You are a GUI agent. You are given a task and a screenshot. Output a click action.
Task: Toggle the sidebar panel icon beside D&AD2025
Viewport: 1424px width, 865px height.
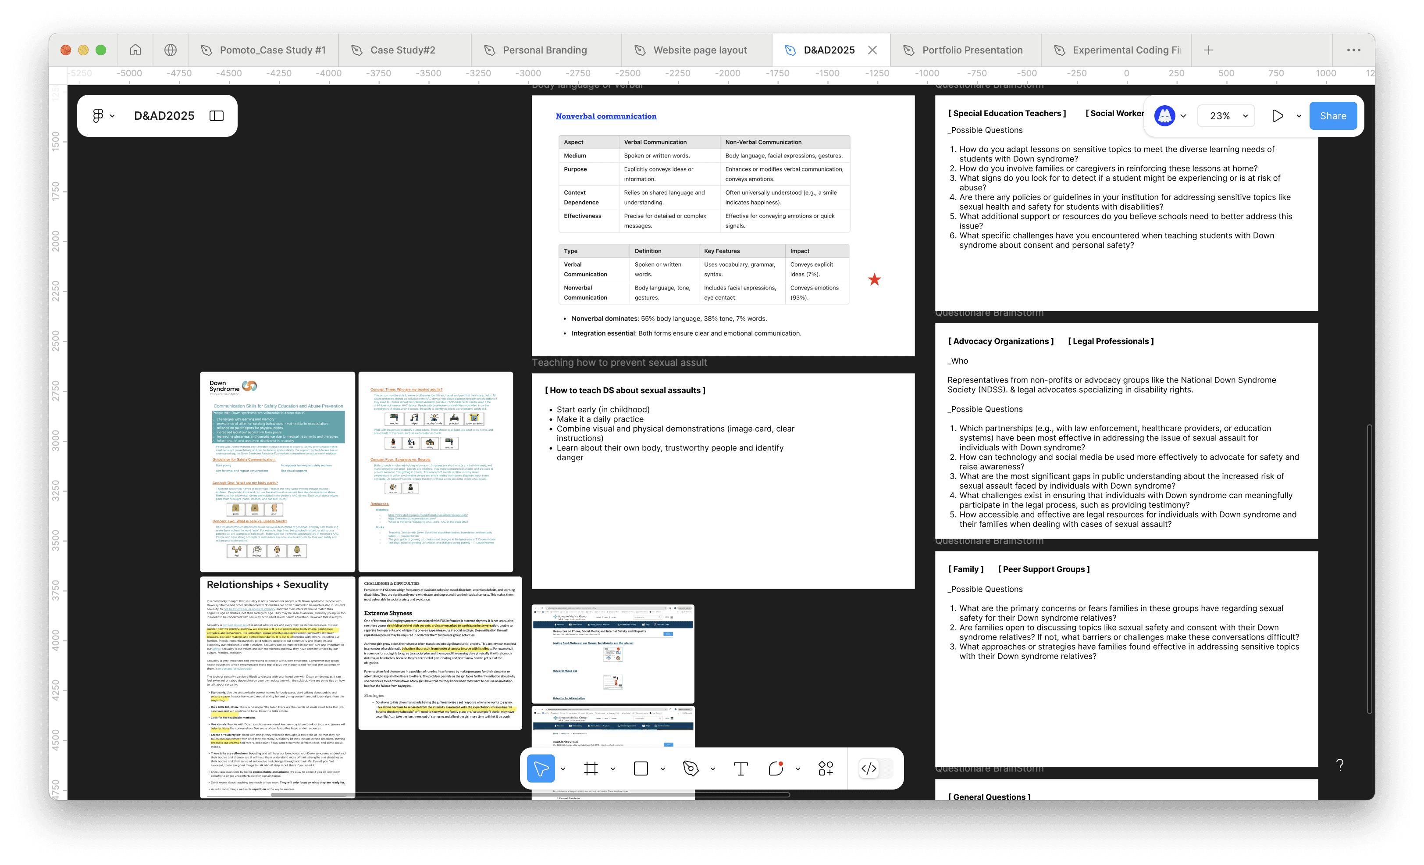(x=217, y=116)
